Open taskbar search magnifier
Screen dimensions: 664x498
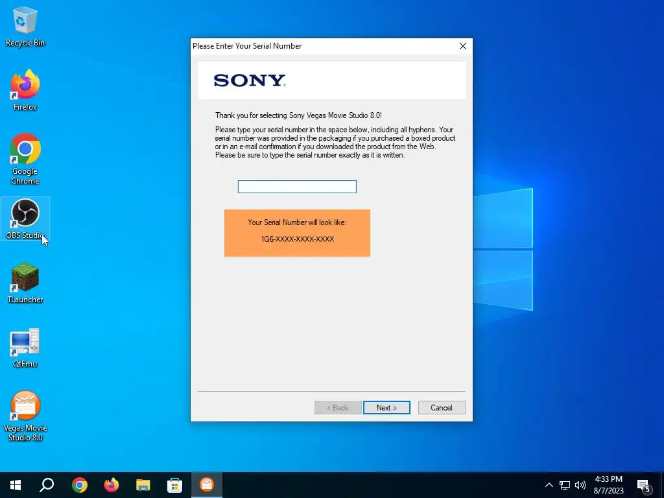pos(47,485)
